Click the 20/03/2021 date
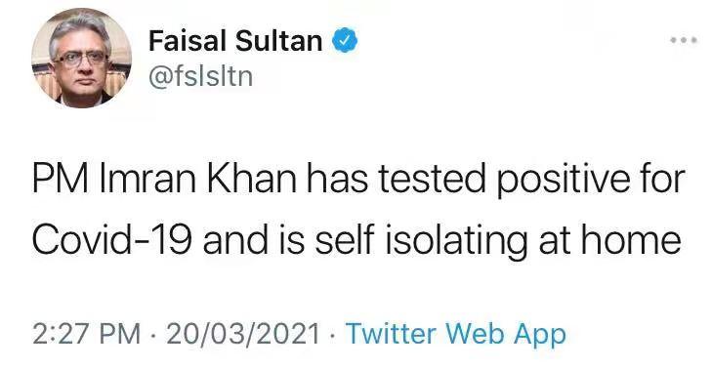 coord(243,335)
